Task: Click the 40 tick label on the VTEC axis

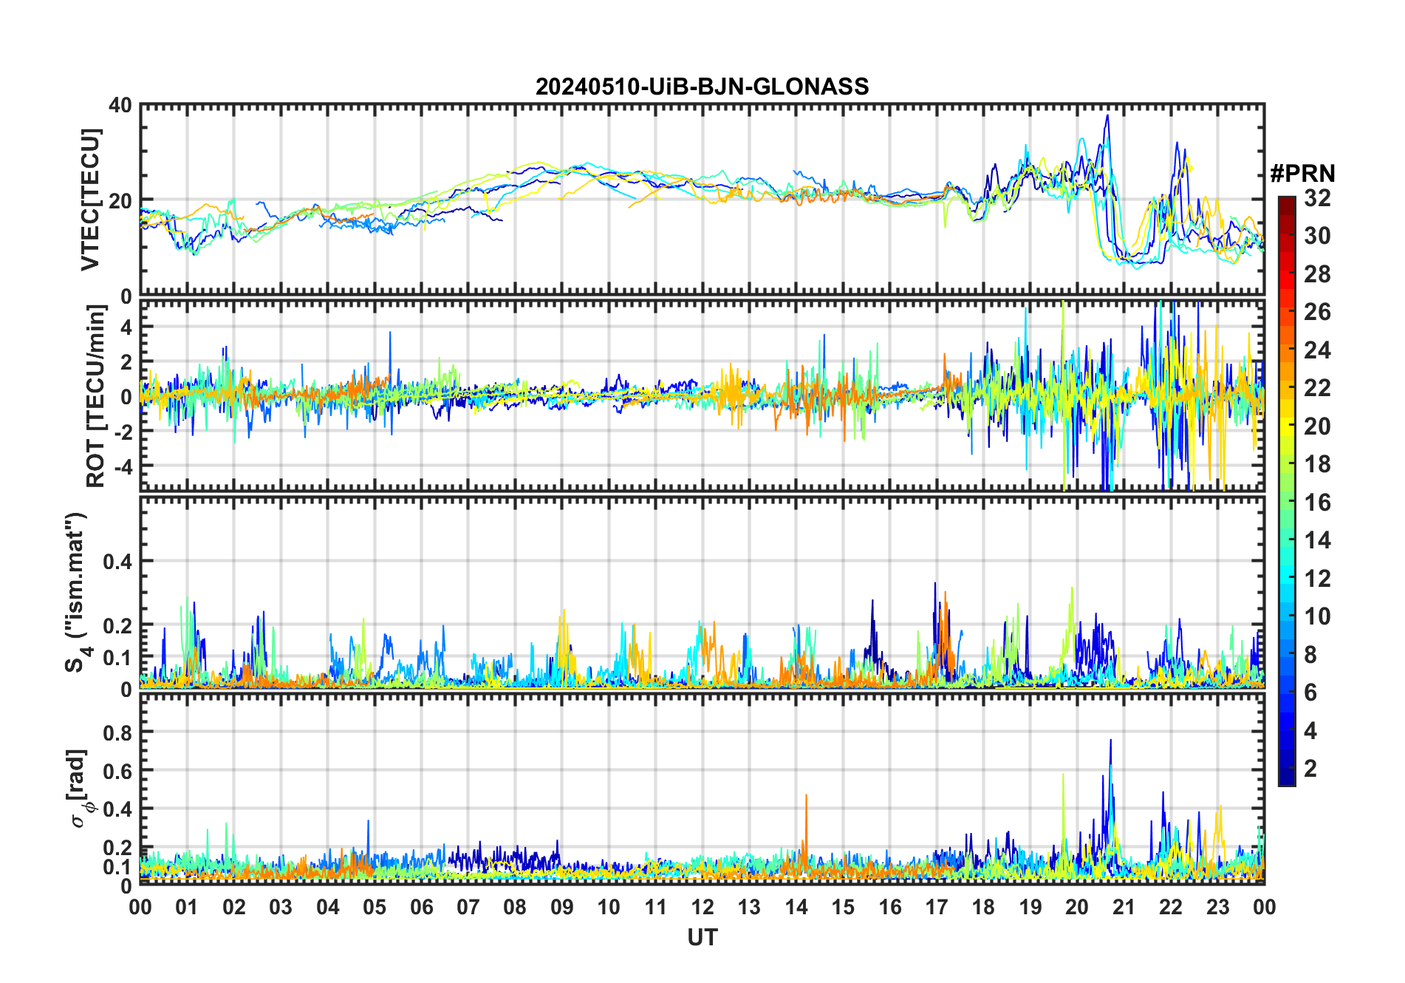Action: coord(120,106)
